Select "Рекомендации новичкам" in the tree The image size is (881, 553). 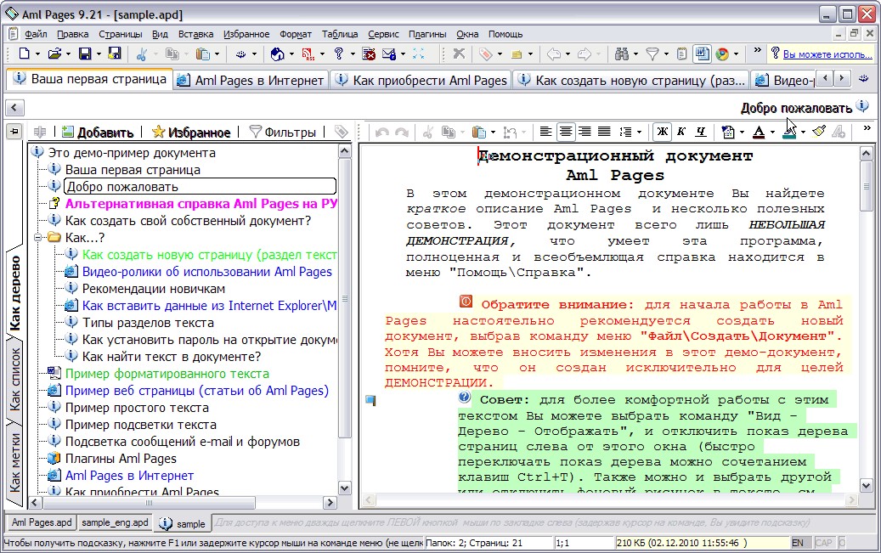(154, 289)
